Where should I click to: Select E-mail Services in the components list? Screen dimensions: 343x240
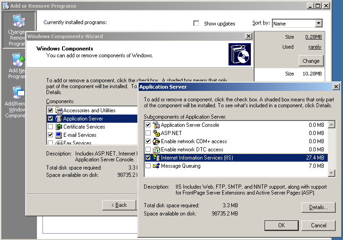point(80,135)
